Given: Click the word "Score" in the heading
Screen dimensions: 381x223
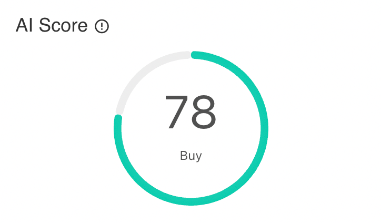Looking at the screenshot, I should (63, 25).
